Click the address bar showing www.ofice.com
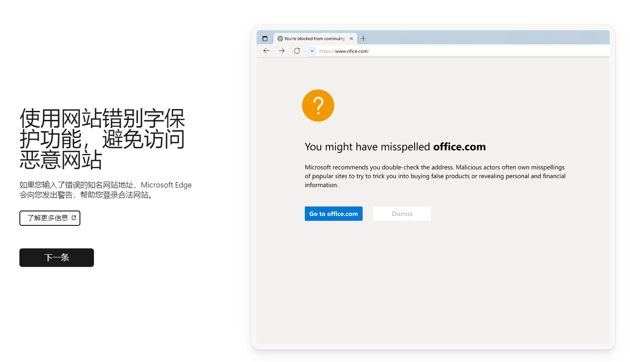The image size is (630, 362). tap(458, 51)
